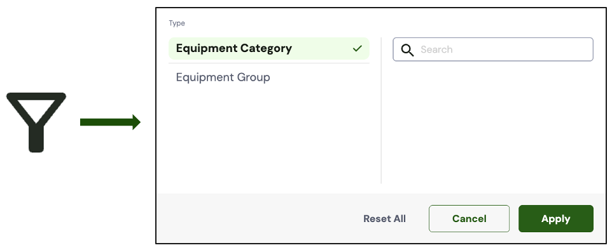This screenshot has height=250, width=612.
Task: Click the magnifying glass search icon
Action: (407, 50)
